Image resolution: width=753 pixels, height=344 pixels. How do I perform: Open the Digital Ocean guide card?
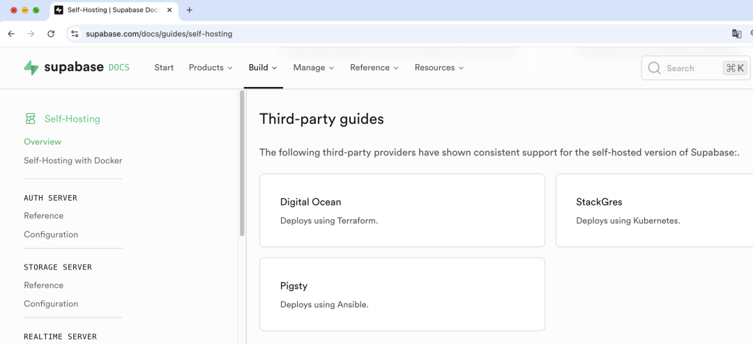tap(402, 210)
